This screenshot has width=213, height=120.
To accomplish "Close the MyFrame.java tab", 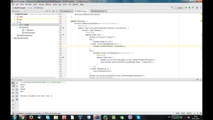I will (89, 11).
